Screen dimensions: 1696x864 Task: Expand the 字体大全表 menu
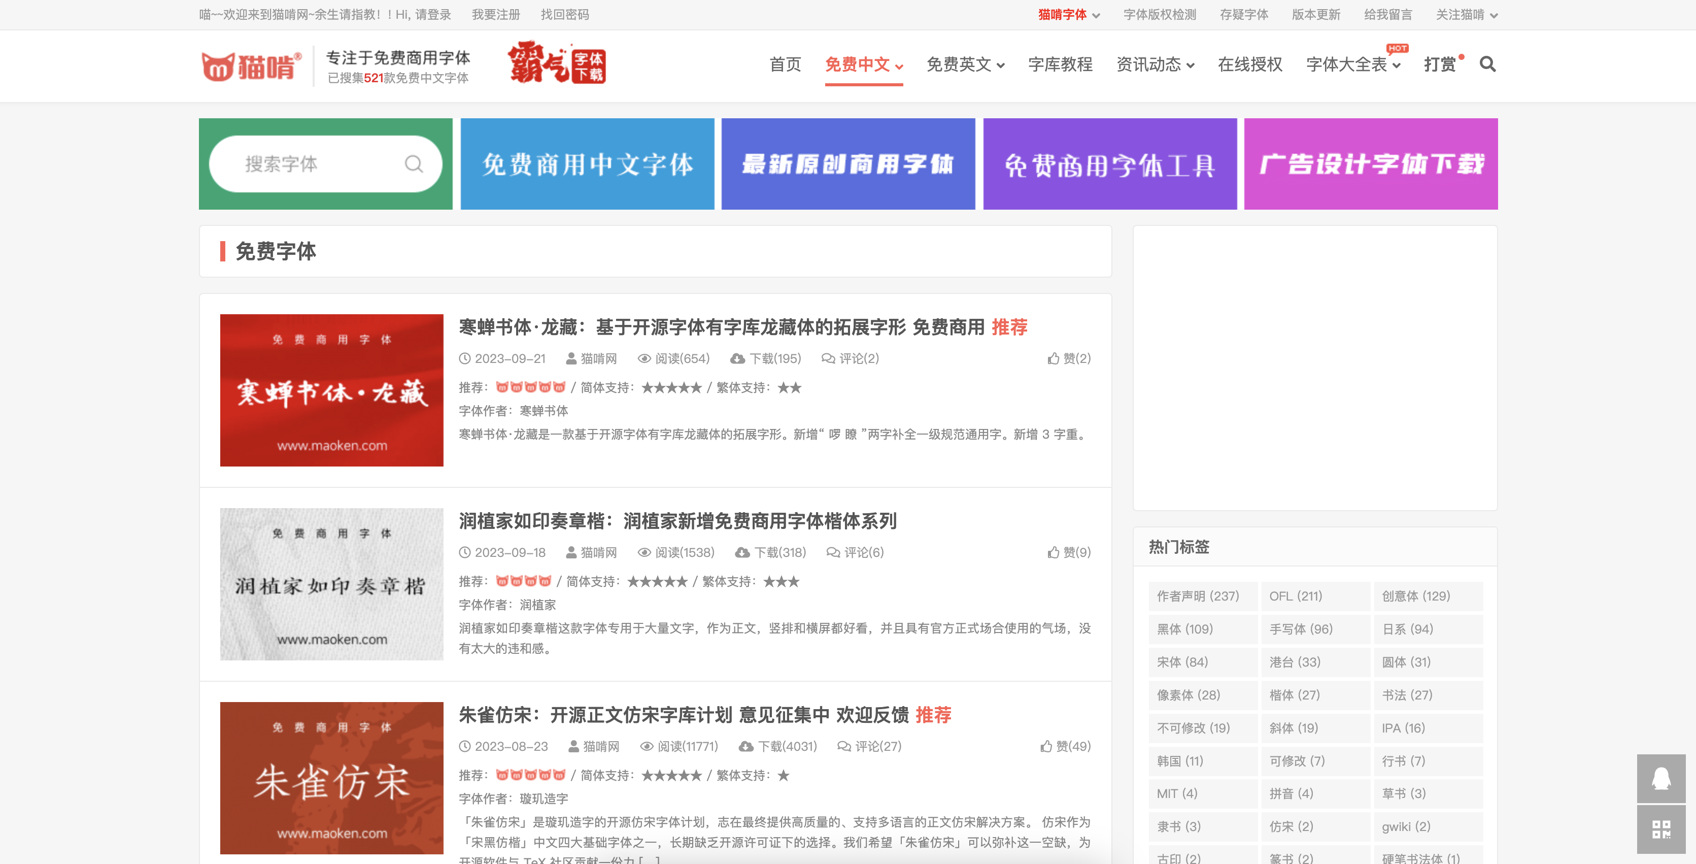click(x=1353, y=64)
